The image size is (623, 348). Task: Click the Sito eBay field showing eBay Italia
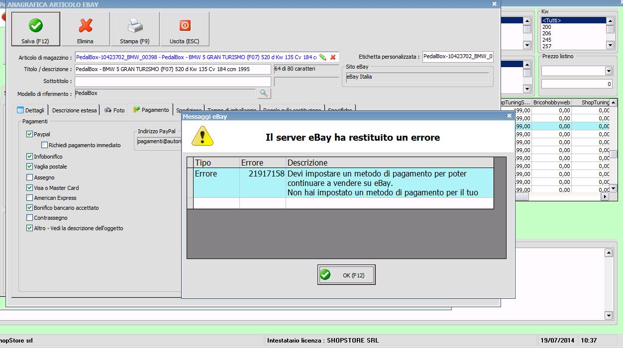click(x=417, y=77)
